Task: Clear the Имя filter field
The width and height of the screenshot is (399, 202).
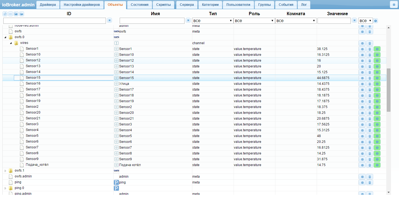Action: point(188,20)
